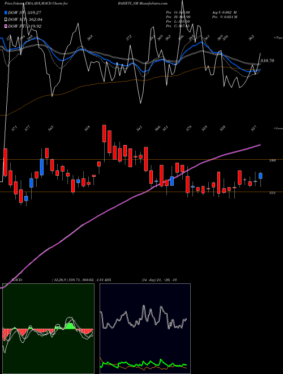Click the 'BAHETI_SM MunafaSutra.com' header text
283x374 pixels.
tap(143, 3)
